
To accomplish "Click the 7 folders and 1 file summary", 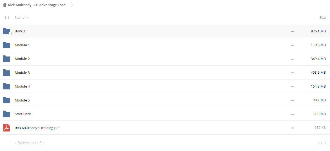I will 29,143.
